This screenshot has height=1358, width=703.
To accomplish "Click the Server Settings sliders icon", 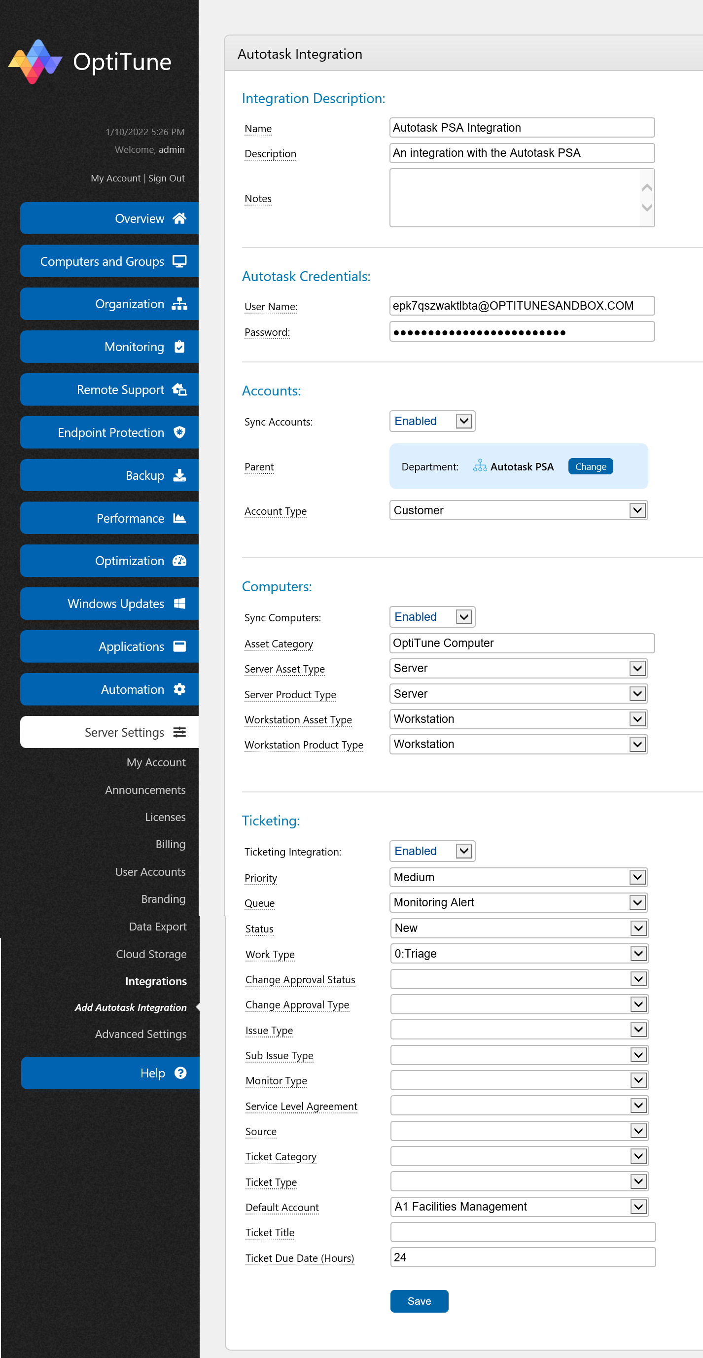I will pos(179,732).
